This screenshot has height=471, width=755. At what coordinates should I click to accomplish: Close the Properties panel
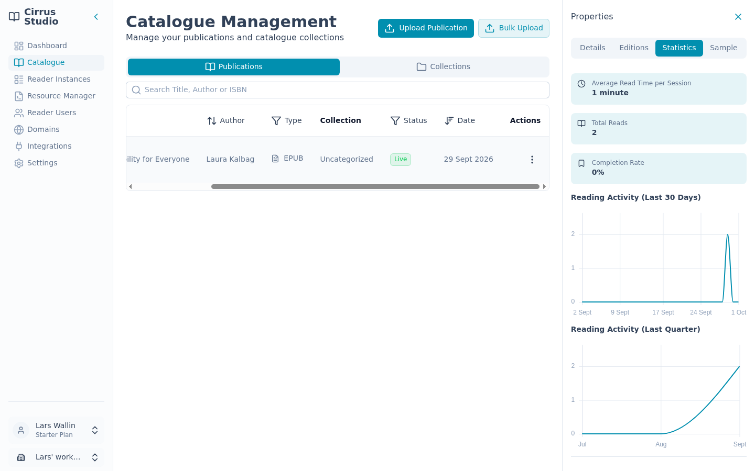coord(738,17)
